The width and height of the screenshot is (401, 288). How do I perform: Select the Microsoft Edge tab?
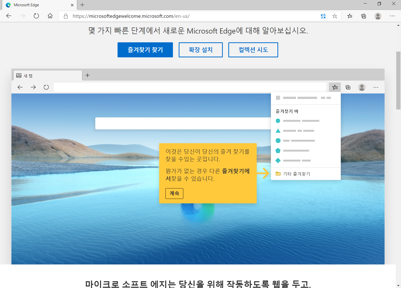coord(40,5)
